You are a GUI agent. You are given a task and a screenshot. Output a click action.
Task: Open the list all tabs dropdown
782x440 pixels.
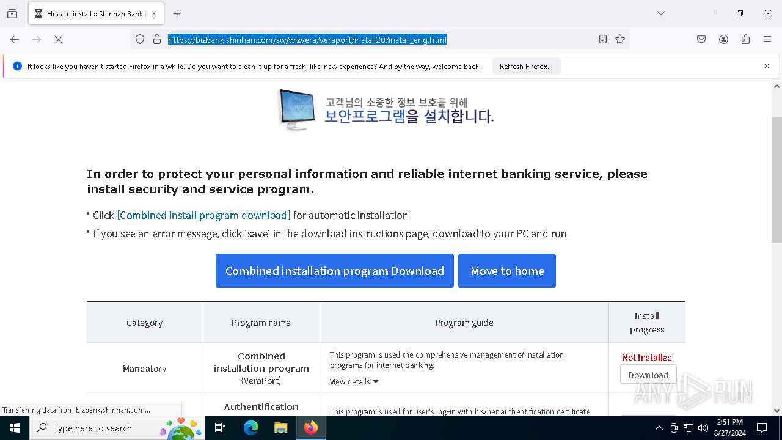(x=660, y=13)
